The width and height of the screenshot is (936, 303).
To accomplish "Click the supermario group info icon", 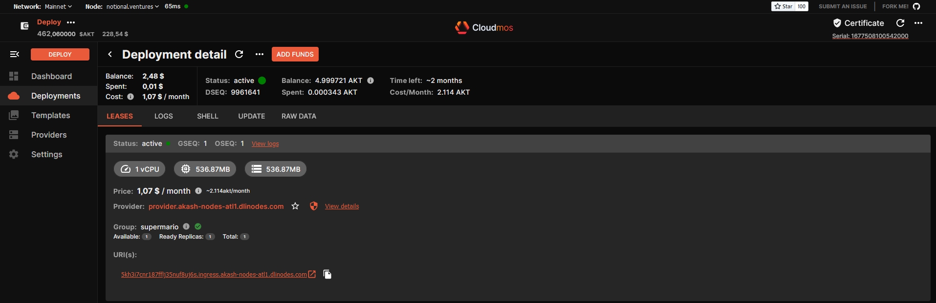I will click(186, 226).
